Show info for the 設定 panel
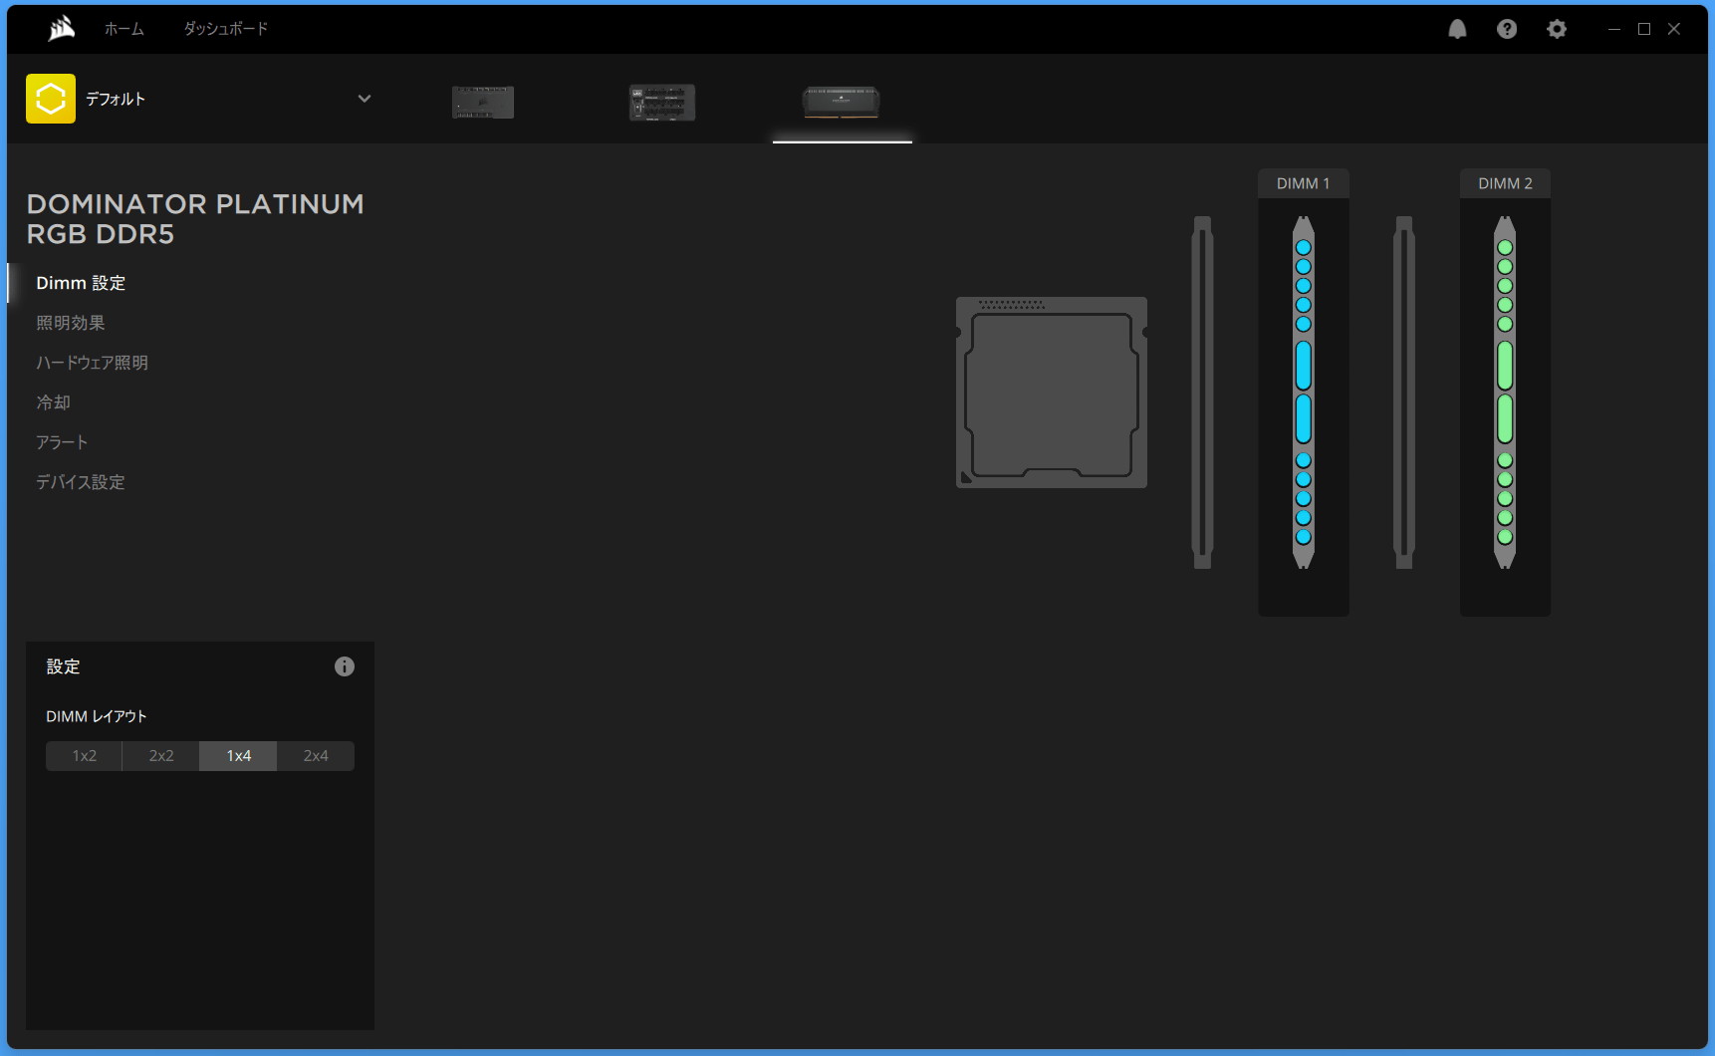 (345, 666)
